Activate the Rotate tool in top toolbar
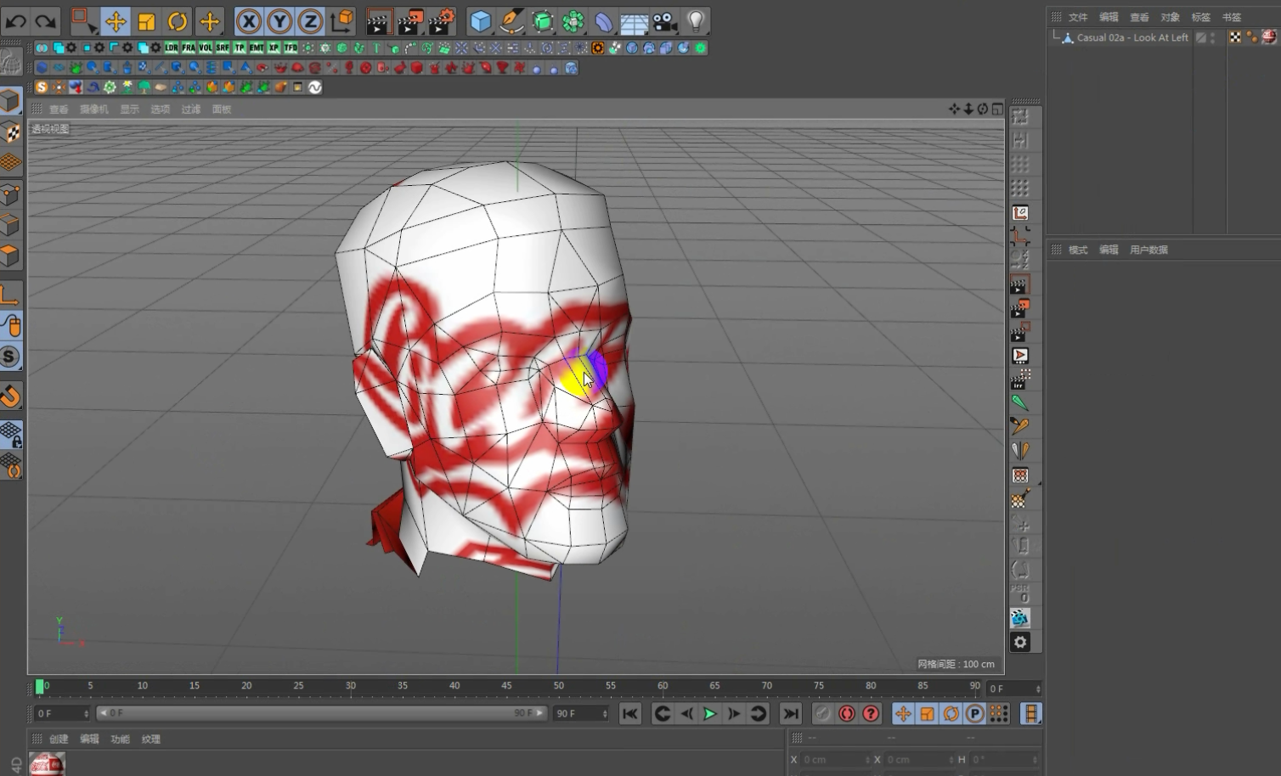The image size is (1281, 776). coord(178,21)
